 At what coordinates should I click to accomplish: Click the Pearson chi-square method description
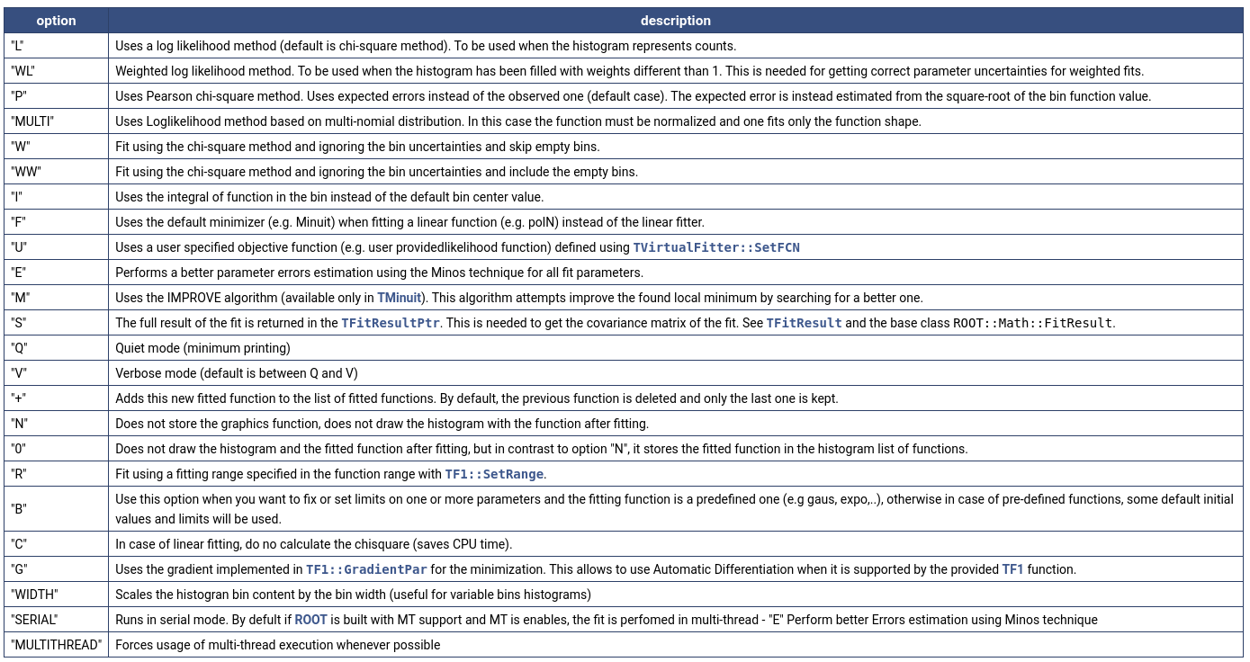(634, 96)
